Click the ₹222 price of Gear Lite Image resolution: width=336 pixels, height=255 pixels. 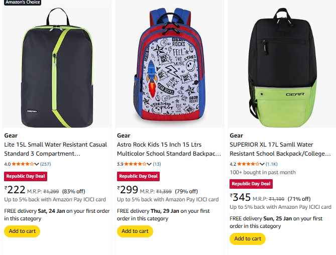(x=15, y=190)
